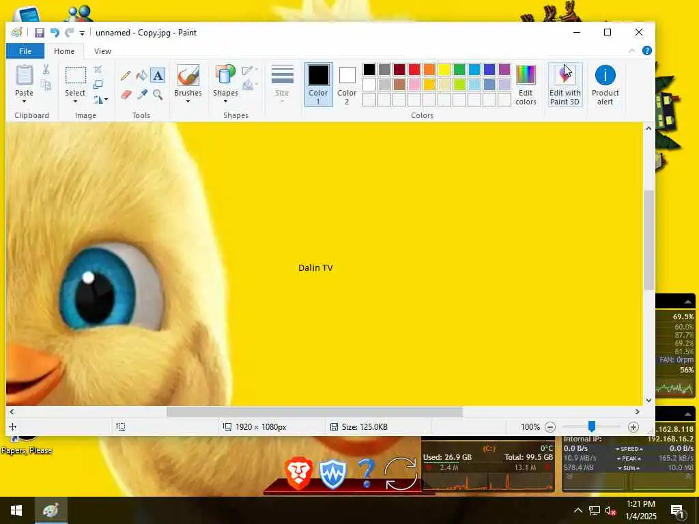Click the Shapes gallery icon

(225, 75)
